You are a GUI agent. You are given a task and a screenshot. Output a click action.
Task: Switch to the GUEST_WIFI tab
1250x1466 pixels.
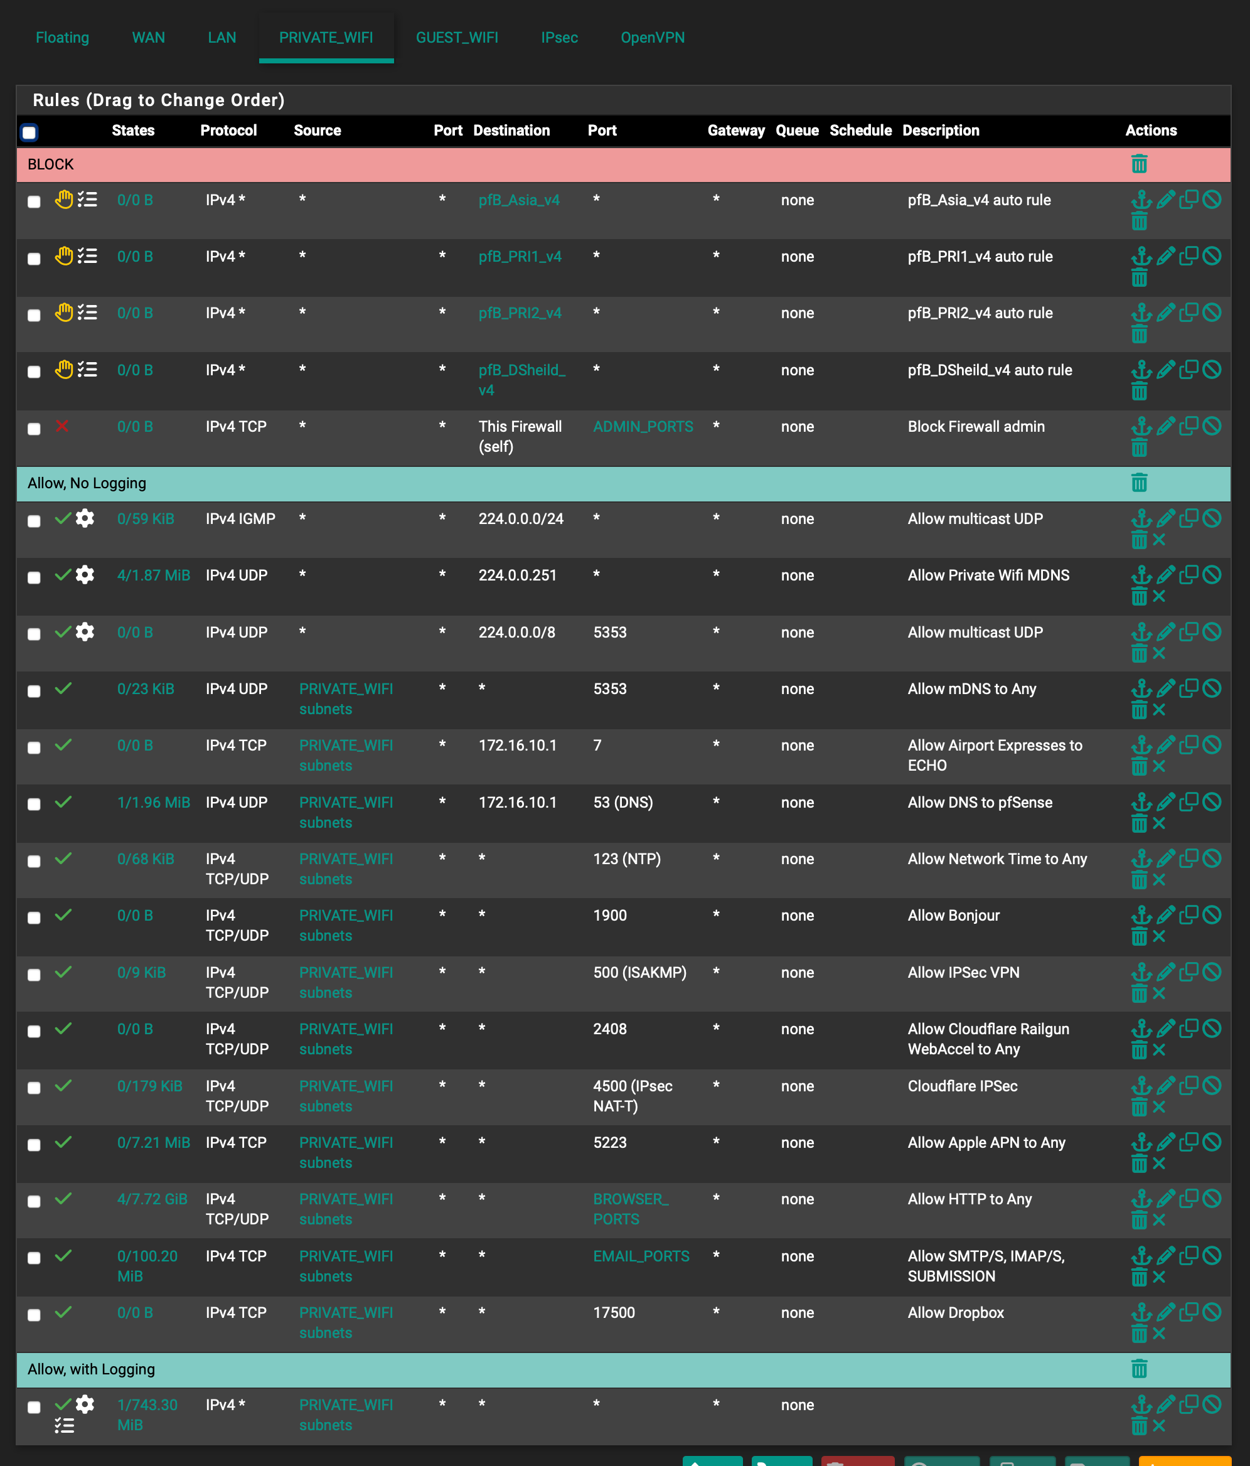[x=457, y=38]
